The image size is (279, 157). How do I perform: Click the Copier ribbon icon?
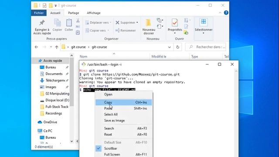pyautogui.click(x=57, y=23)
